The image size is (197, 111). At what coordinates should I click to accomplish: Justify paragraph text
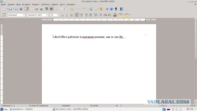tap(90, 15)
